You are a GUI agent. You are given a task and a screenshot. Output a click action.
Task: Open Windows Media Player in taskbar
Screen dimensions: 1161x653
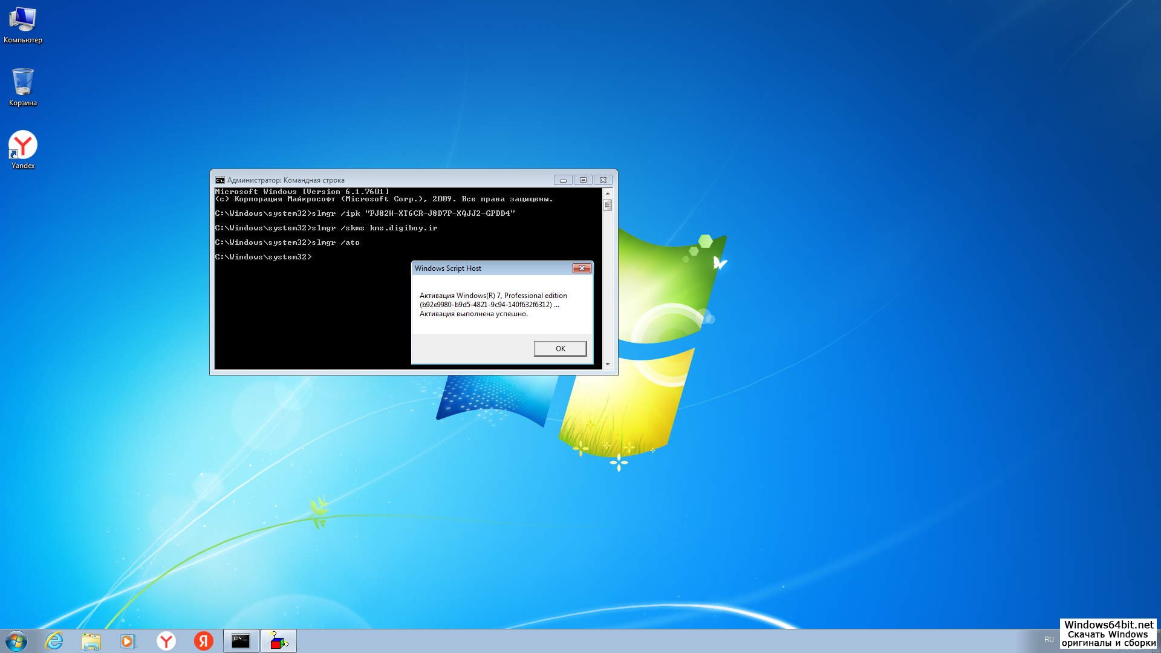(128, 641)
